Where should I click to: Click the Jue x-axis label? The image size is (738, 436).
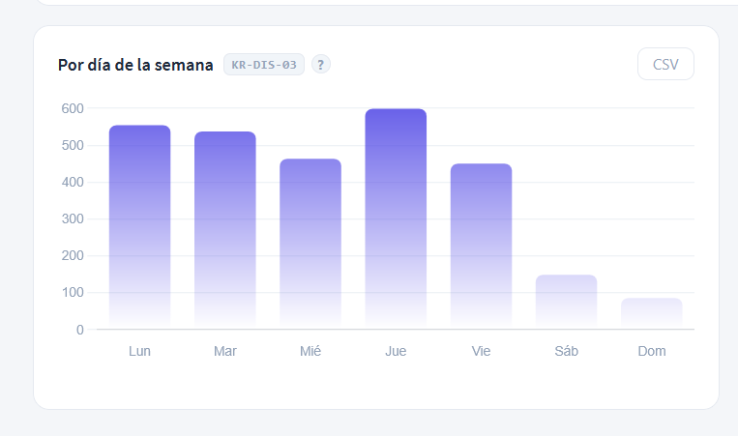(396, 351)
